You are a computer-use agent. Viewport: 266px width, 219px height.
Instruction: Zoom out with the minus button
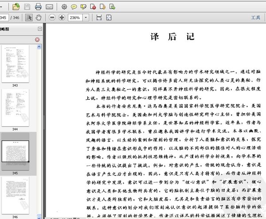click(52, 17)
